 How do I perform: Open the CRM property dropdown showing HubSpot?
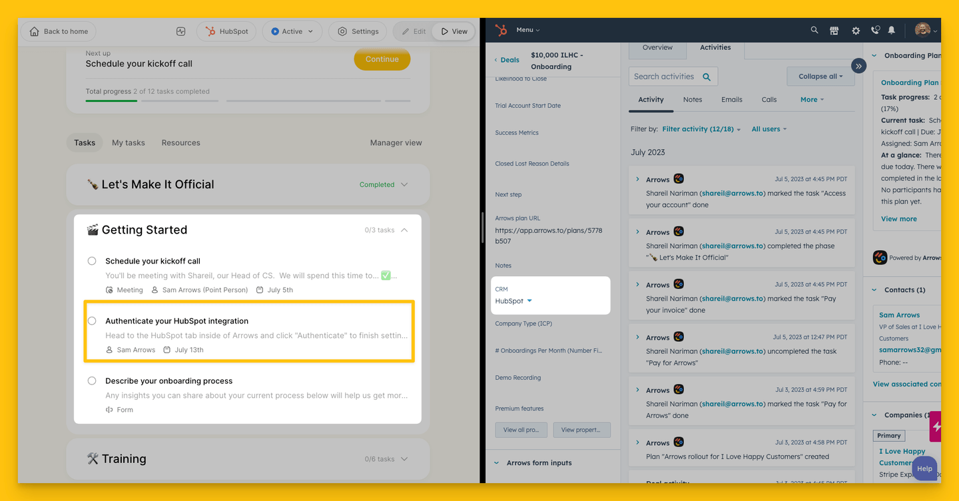pyautogui.click(x=513, y=301)
